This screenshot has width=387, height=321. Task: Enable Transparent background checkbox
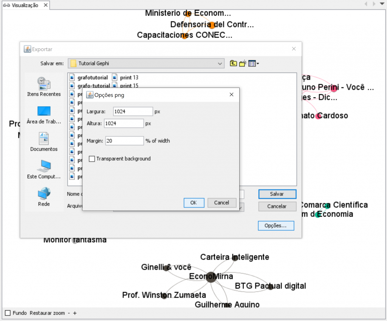coord(92,159)
